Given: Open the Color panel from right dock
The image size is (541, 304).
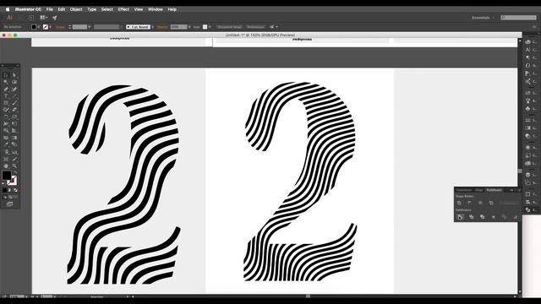Looking at the screenshot, I should point(527,41).
